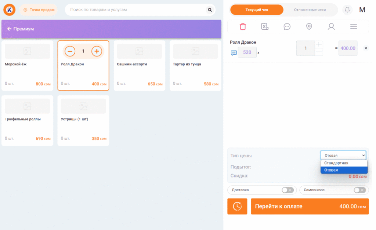Image resolution: width=376 pixels, height=230 pixels.
Task: Click the customer profile icon
Action: (x=331, y=26)
